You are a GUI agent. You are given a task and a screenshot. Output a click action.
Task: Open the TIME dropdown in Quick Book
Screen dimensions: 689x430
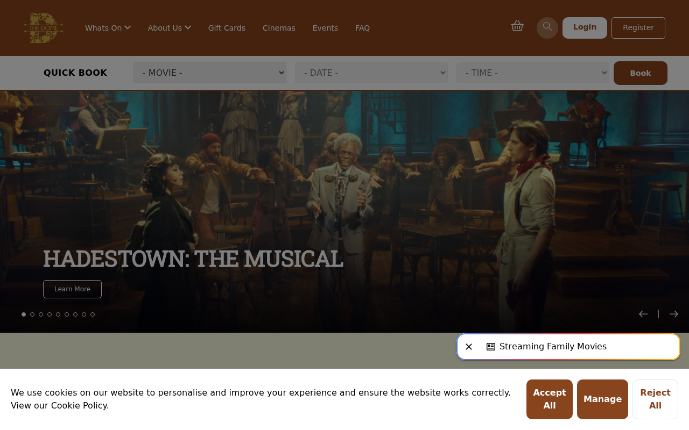(533, 73)
